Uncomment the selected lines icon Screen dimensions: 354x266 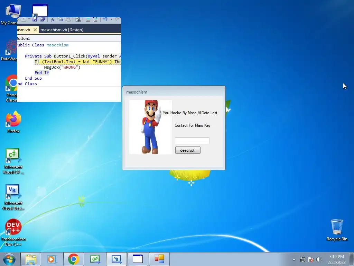pyautogui.click(x=95, y=19)
